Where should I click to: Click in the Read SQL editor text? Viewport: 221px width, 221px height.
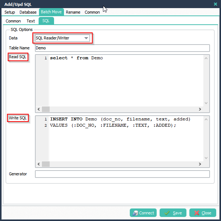tap(76, 58)
